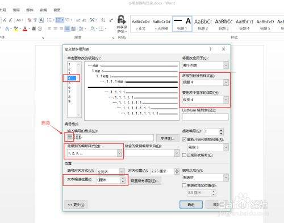Click the Sort (A-Z) icon

pos(103,20)
